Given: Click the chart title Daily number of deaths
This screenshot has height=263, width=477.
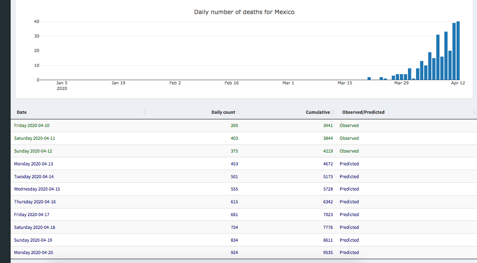Looking at the screenshot, I should pyautogui.click(x=244, y=12).
